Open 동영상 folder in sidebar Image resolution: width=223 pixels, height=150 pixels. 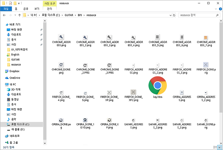click(15, 99)
